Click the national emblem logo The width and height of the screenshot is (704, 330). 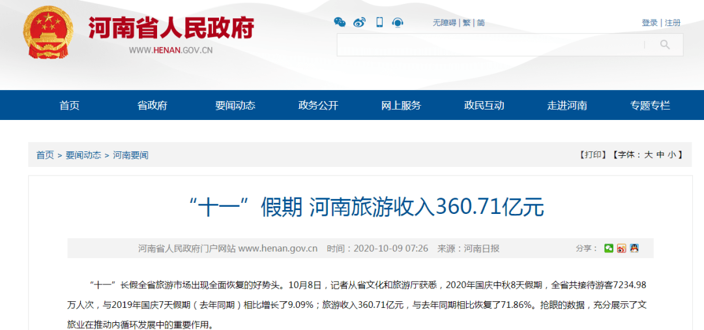(x=48, y=33)
